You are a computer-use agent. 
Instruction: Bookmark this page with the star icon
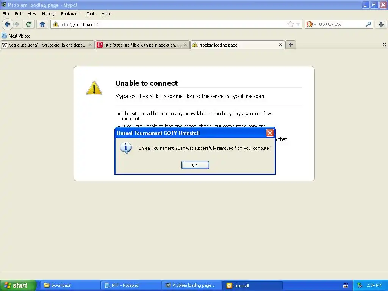[291, 24]
